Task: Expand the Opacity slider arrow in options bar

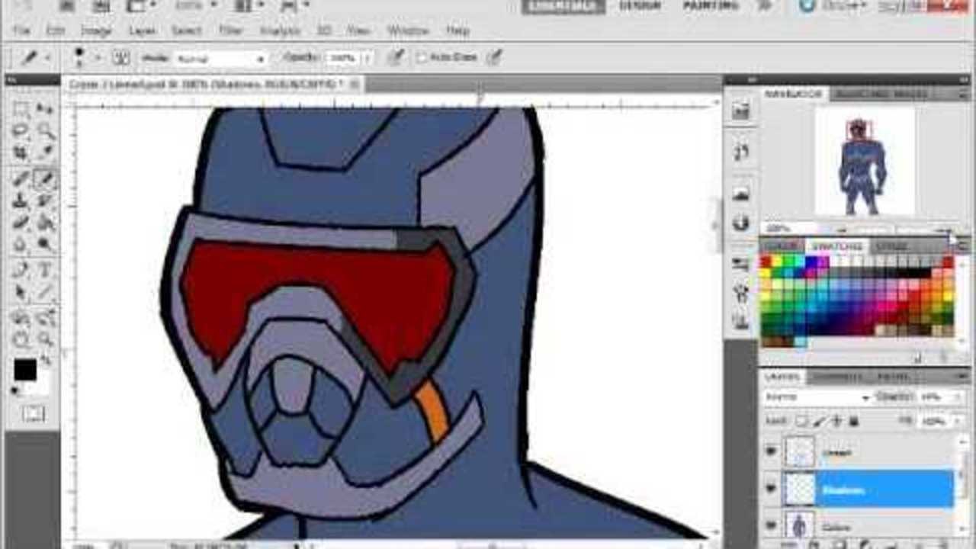Action: pyautogui.click(x=367, y=58)
